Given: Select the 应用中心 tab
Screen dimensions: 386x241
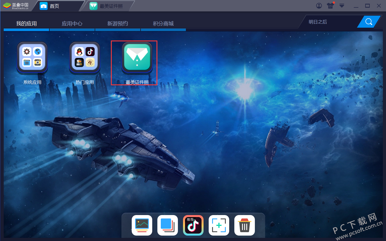Looking at the screenshot, I should [72, 24].
